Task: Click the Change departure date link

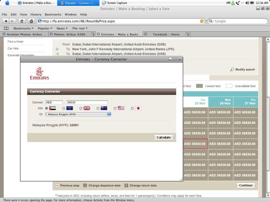Action: 105,186
